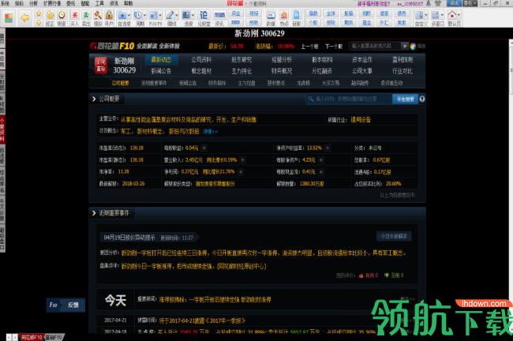513x341 pixels.
Task: Click the shirt skin icon in title bar
Action: tap(439, 3)
